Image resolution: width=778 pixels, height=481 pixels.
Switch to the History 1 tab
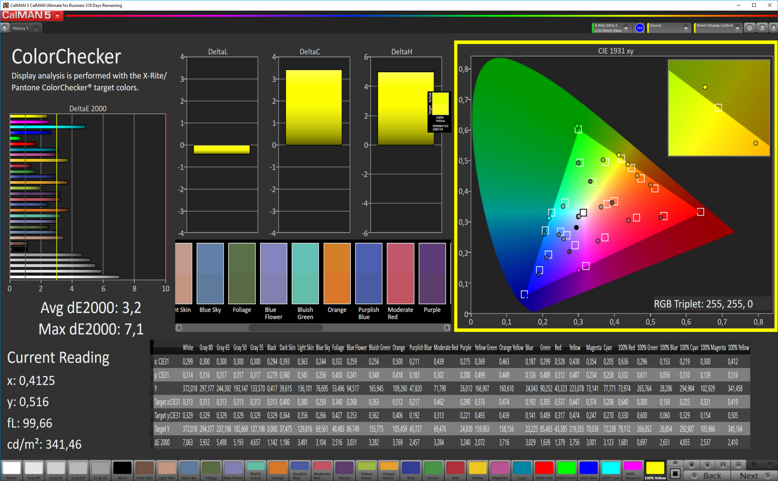coord(20,28)
